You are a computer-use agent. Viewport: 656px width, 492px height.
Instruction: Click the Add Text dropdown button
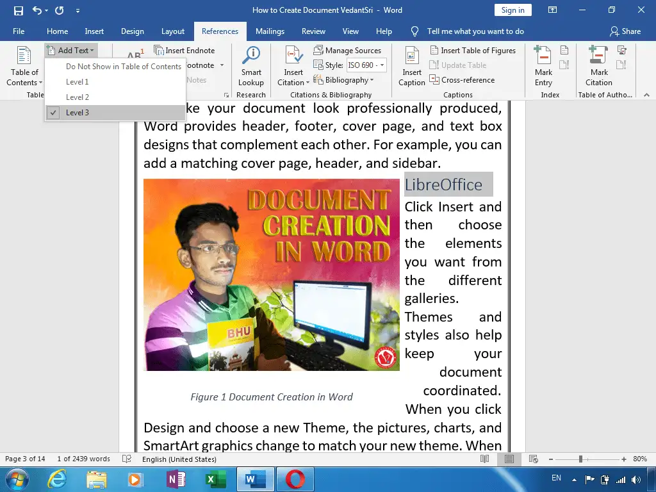pos(71,50)
